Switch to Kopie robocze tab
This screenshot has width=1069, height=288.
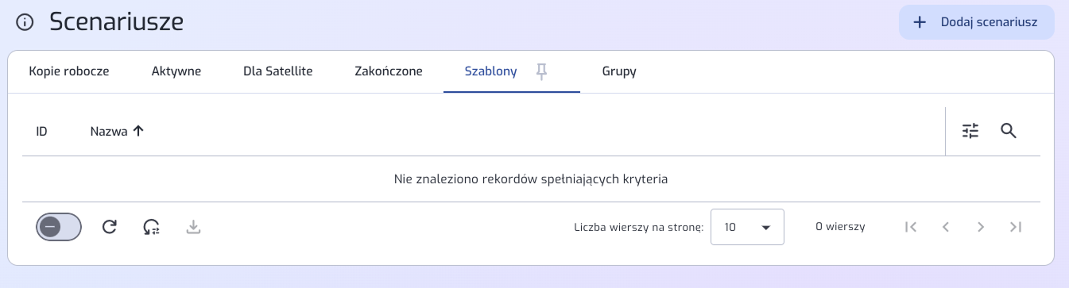tap(69, 71)
